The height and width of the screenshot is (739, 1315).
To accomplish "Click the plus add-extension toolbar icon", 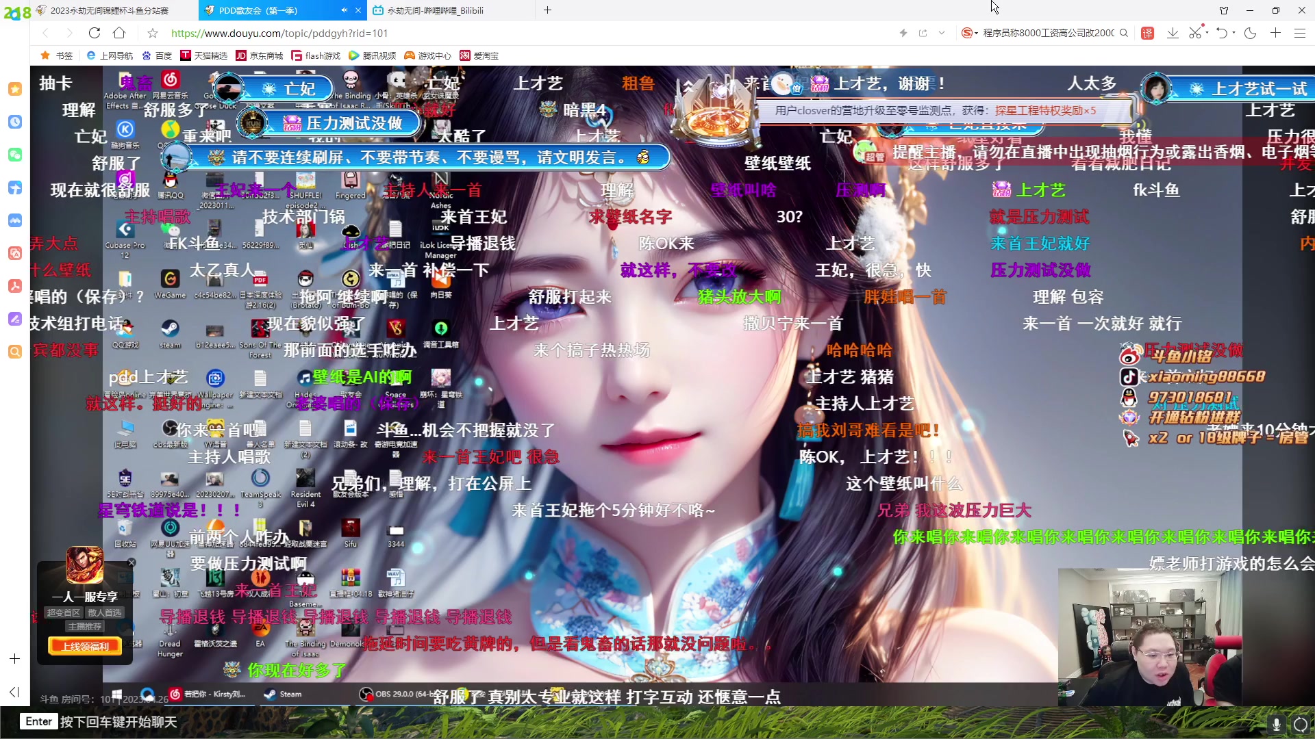I will click(1275, 33).
